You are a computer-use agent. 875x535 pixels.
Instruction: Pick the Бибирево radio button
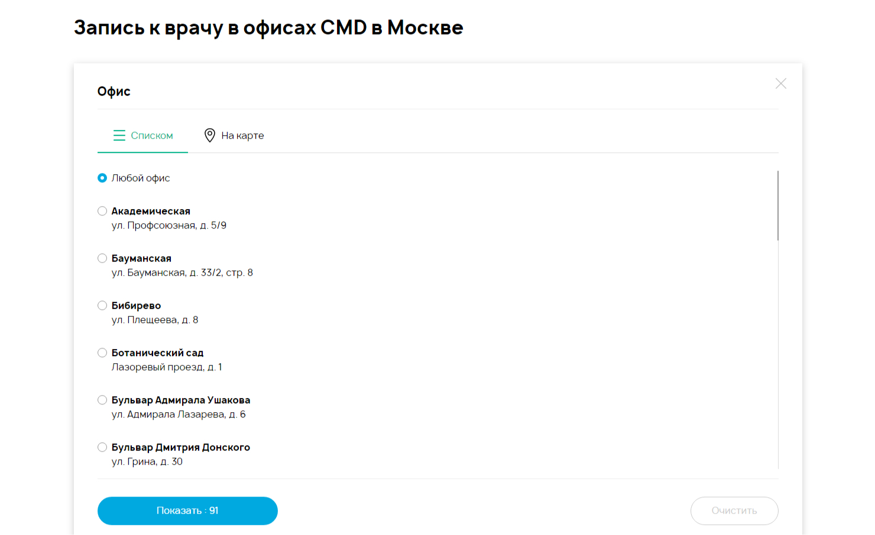pyautogui.click(x=102, y=305)
